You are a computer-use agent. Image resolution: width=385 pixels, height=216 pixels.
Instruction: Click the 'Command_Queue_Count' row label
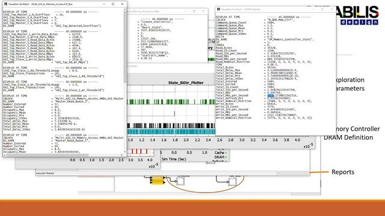pyautogui.click(x=231, y=23)
